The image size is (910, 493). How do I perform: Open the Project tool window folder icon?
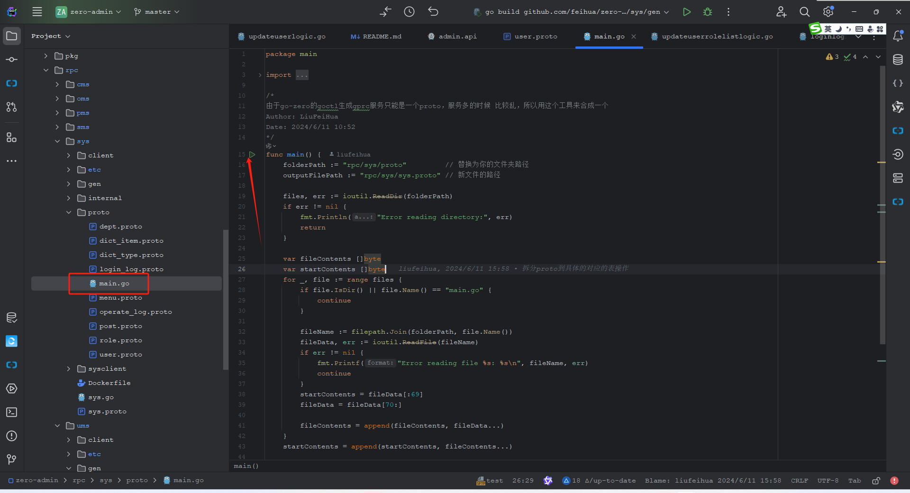[12, 36]
